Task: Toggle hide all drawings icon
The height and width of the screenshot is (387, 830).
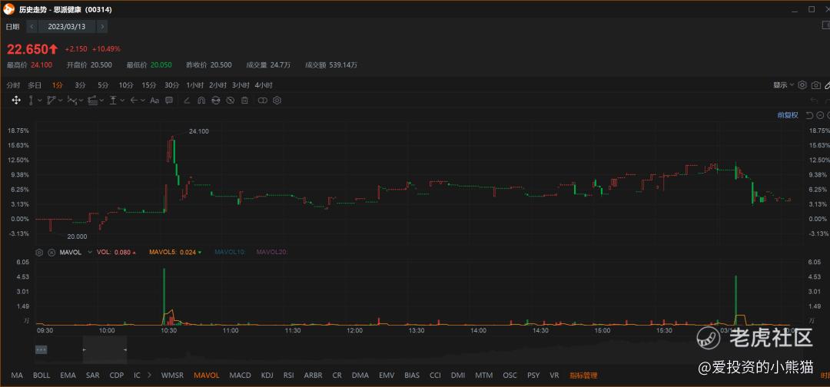Action: (x=230, y=101)
